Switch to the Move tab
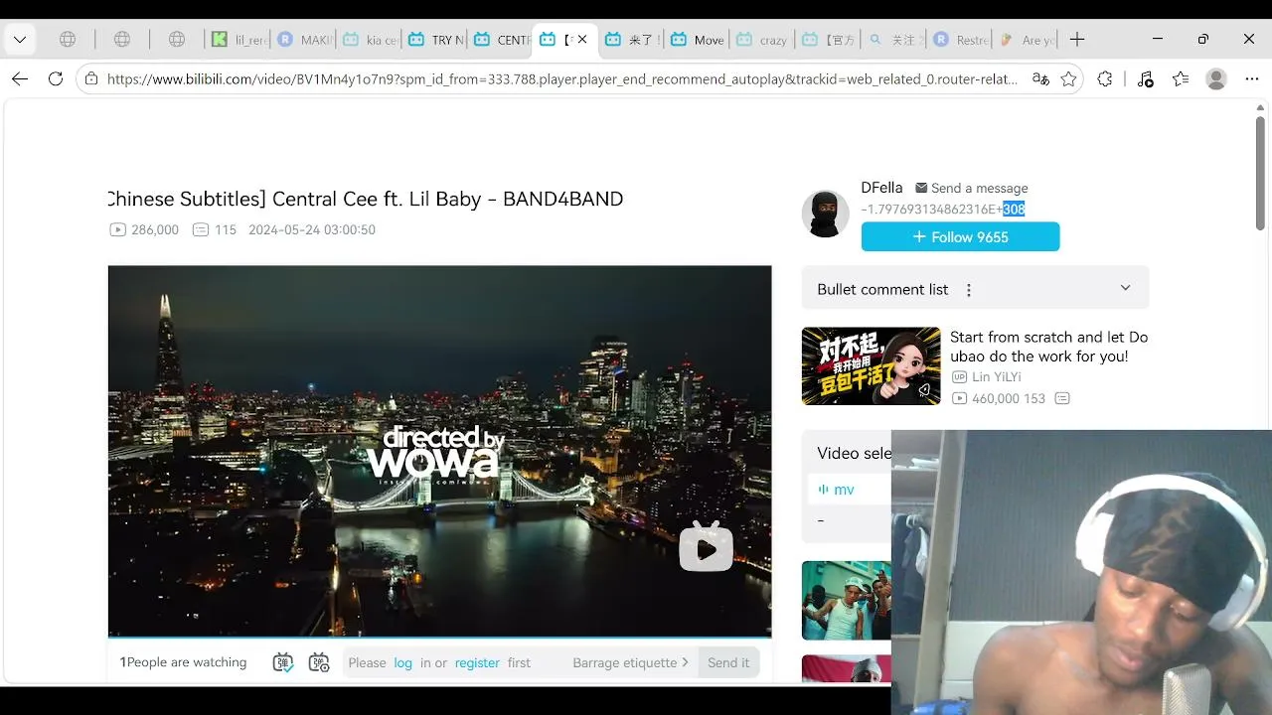1272x715 pixels. coord(697,40)
